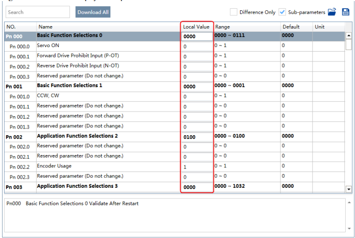
Task: Edit Local Value of Pn 001.1
Action: 197,106
